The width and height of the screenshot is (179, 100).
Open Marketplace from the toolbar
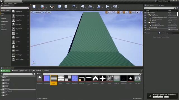click(66, 7)
